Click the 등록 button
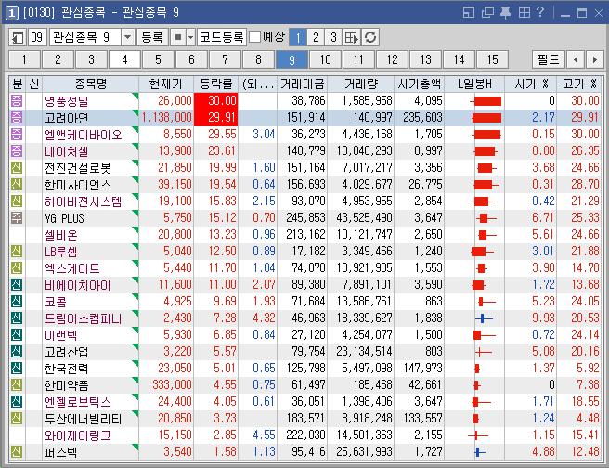 (152, 37)
